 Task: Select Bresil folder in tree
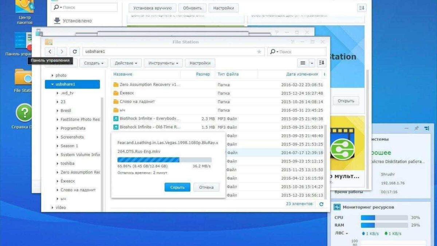[x=66, y=110]
